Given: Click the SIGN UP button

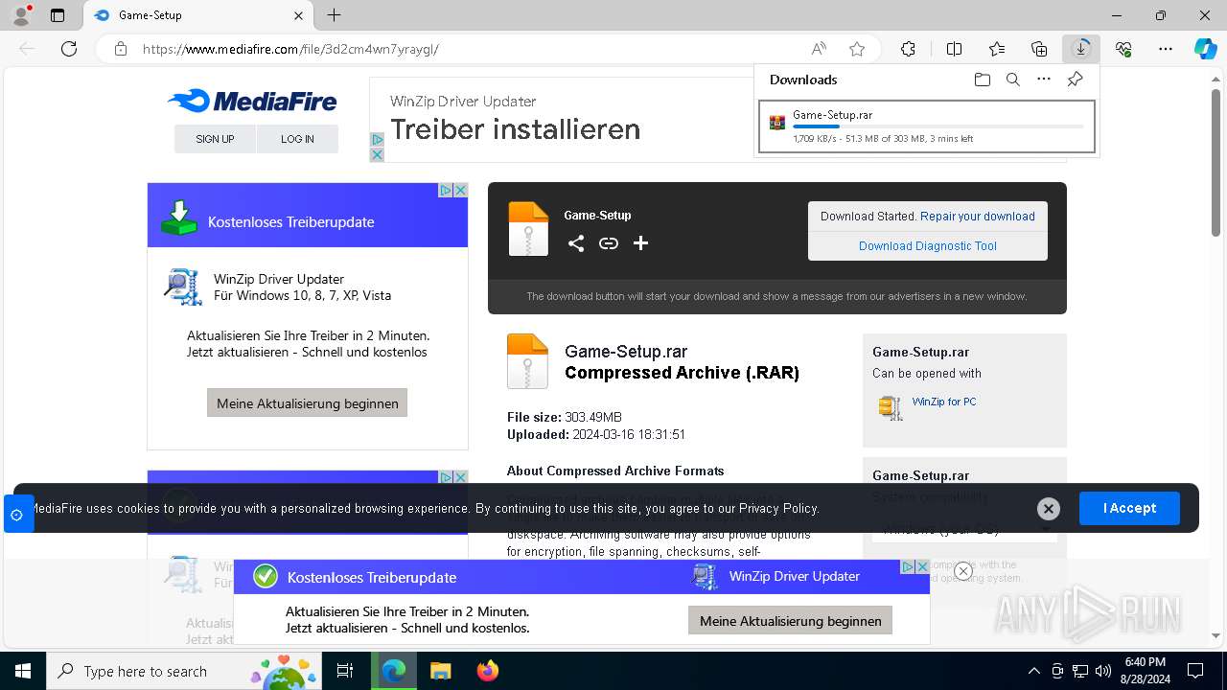Looking at the screenshot, I should point(215,139).
